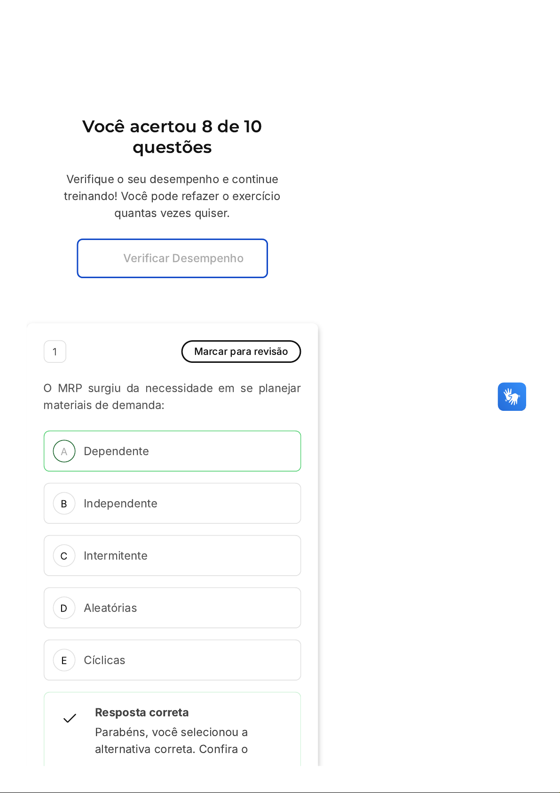Click the question number 1 badge
Viewport: 560px width, 793px height.
55,352
